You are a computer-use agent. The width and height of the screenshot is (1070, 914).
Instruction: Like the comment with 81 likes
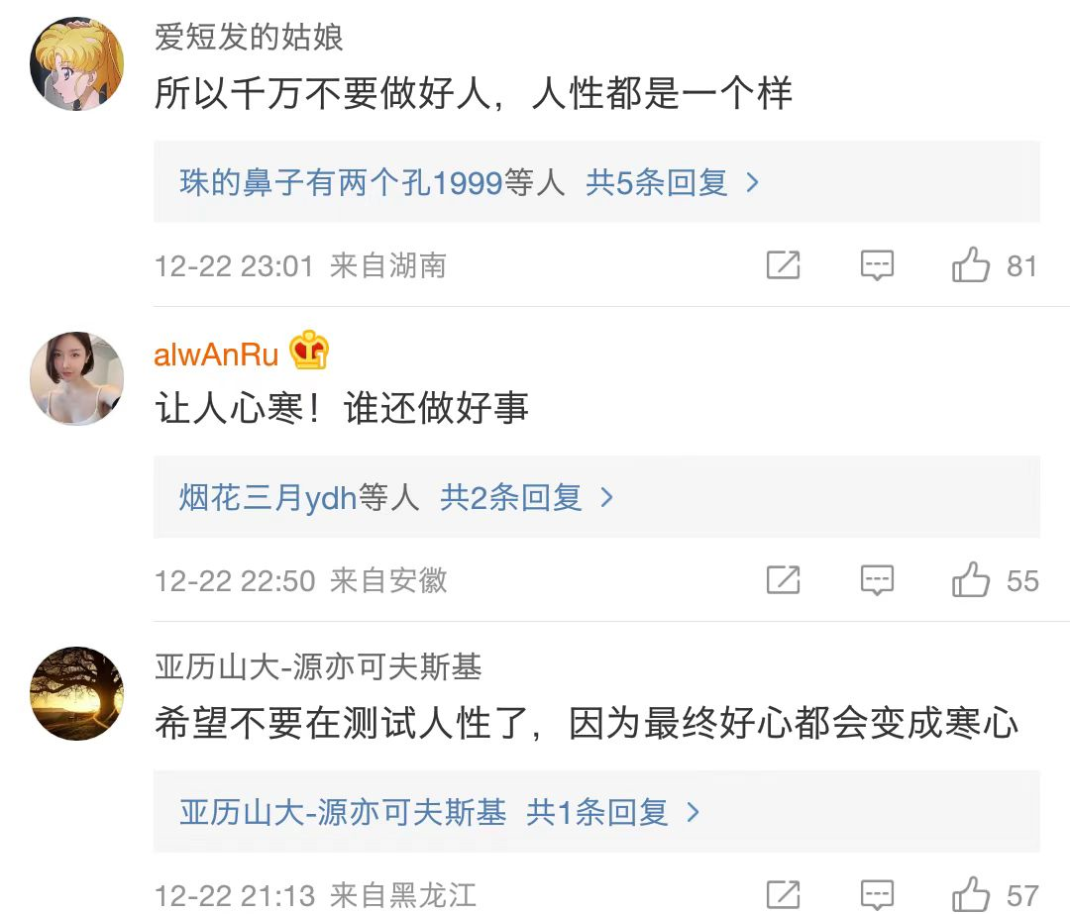pos(971,265)
